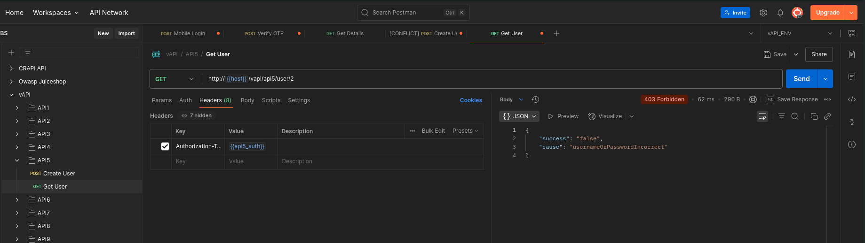This screenshot has height=243, width=865.
Task: Click the Invite button
Action: (735, 13)
